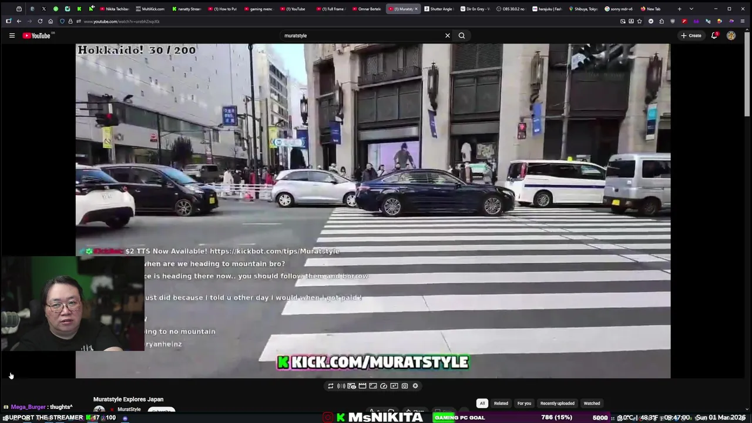Run search with magnifier button
This screenshot has height=423, width=752.
click(x=462, y=36)
